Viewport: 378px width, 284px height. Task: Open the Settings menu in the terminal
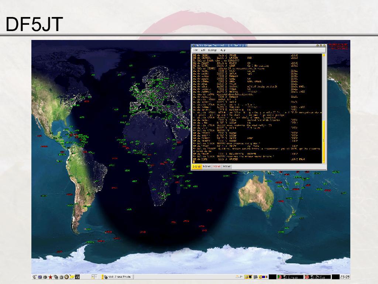pyautogui.click(x=212, y=50)
